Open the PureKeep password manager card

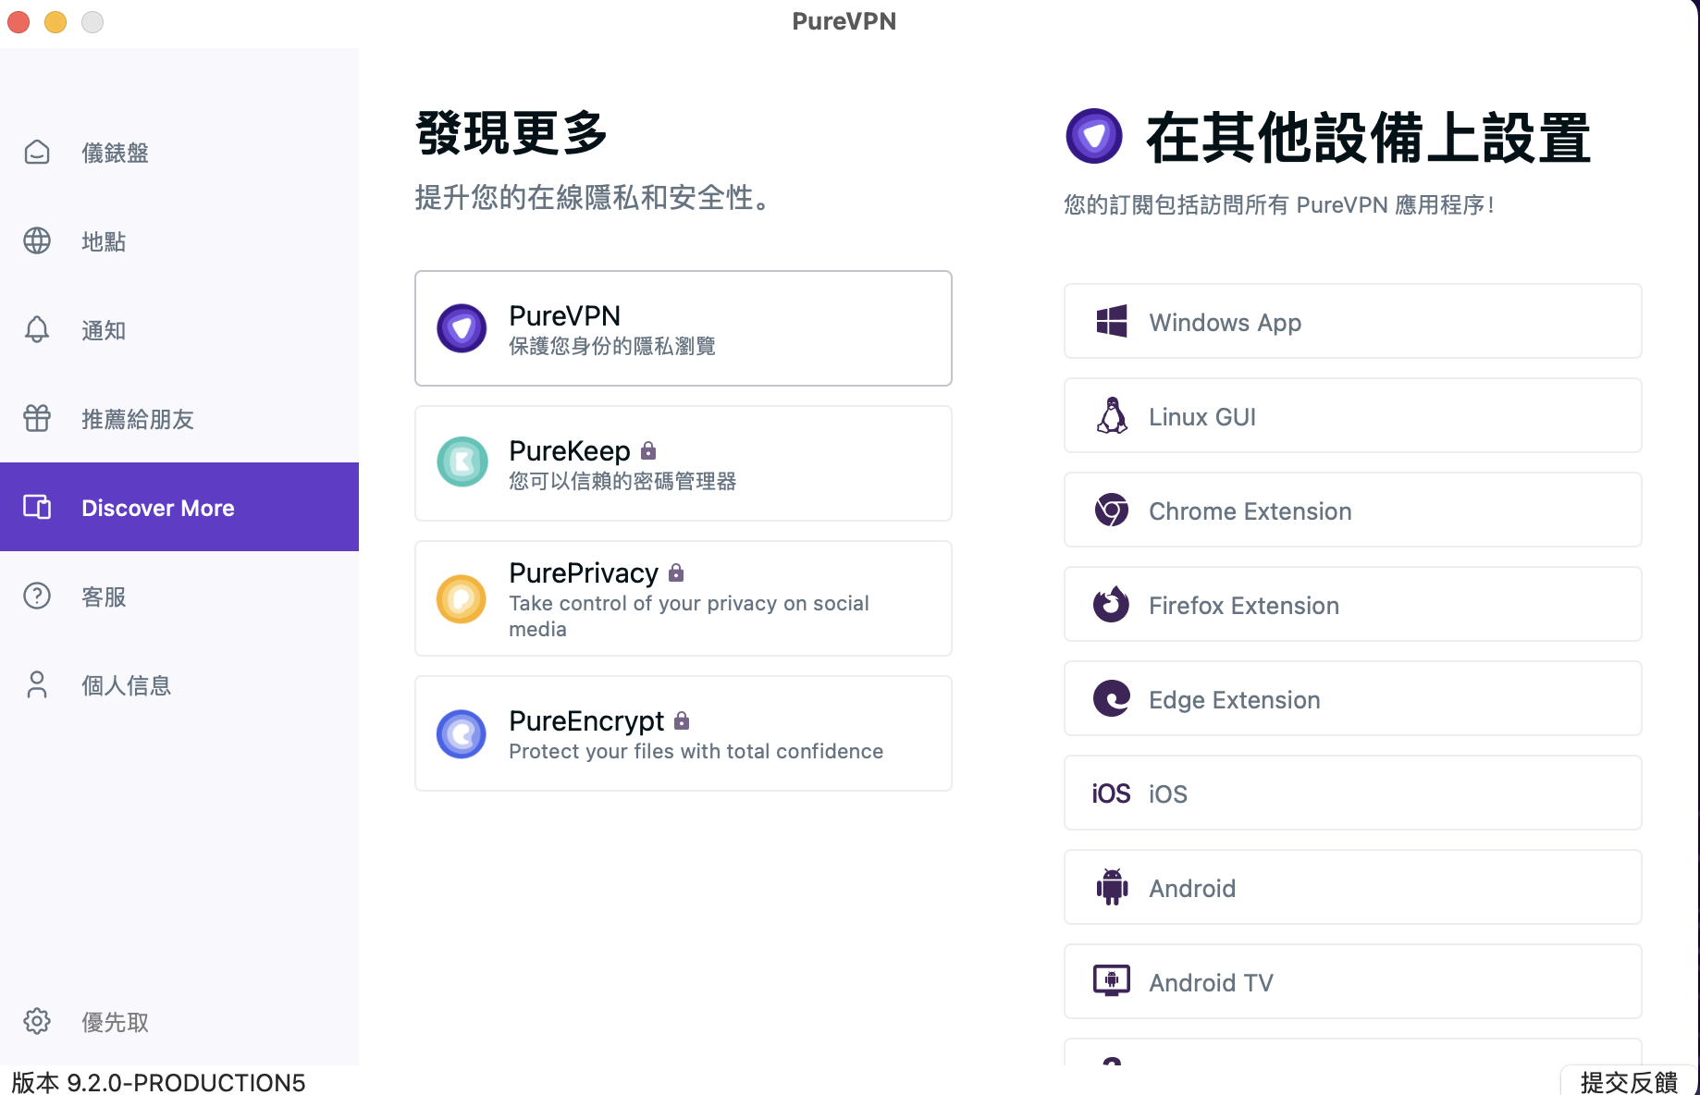(x=684, y=463)
